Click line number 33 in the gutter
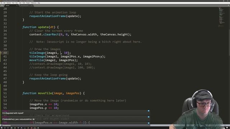 click(5, 27)
